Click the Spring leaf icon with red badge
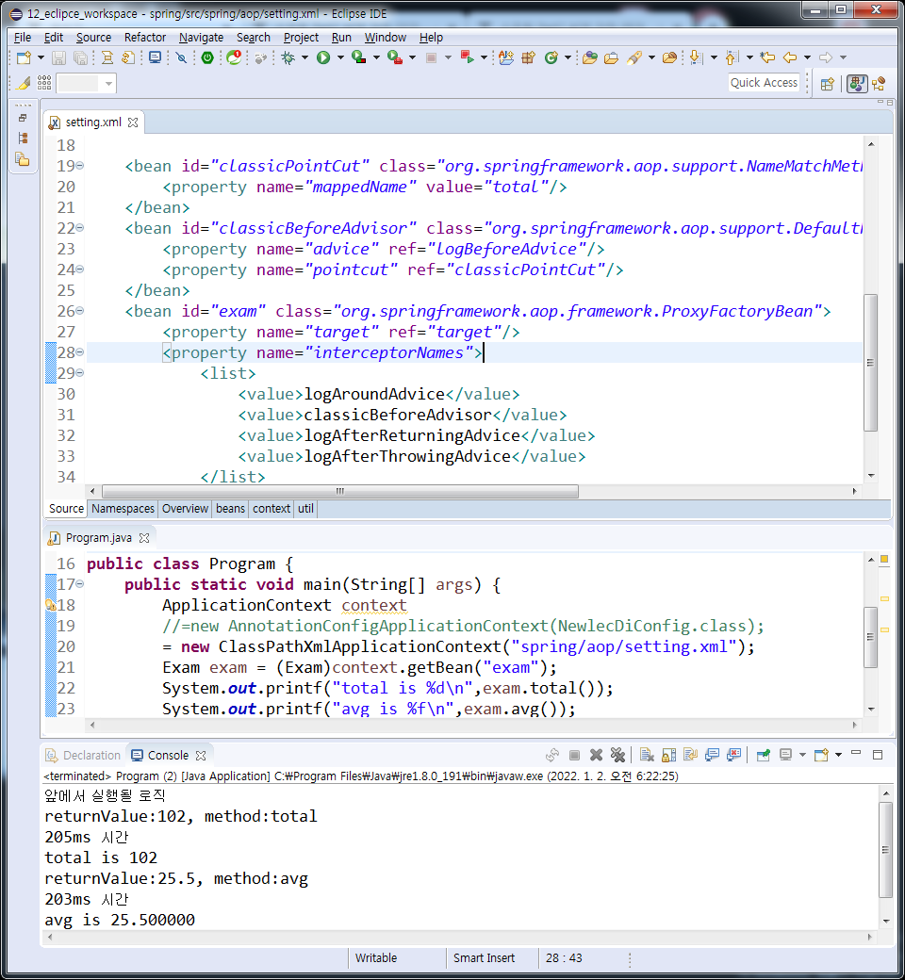This screenshot has width=905, height=980. coord(234,58)
